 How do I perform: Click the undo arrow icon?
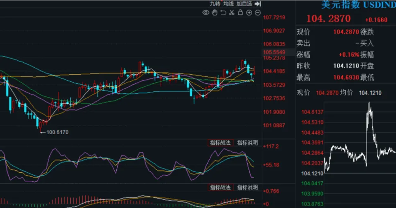point(223,13)
